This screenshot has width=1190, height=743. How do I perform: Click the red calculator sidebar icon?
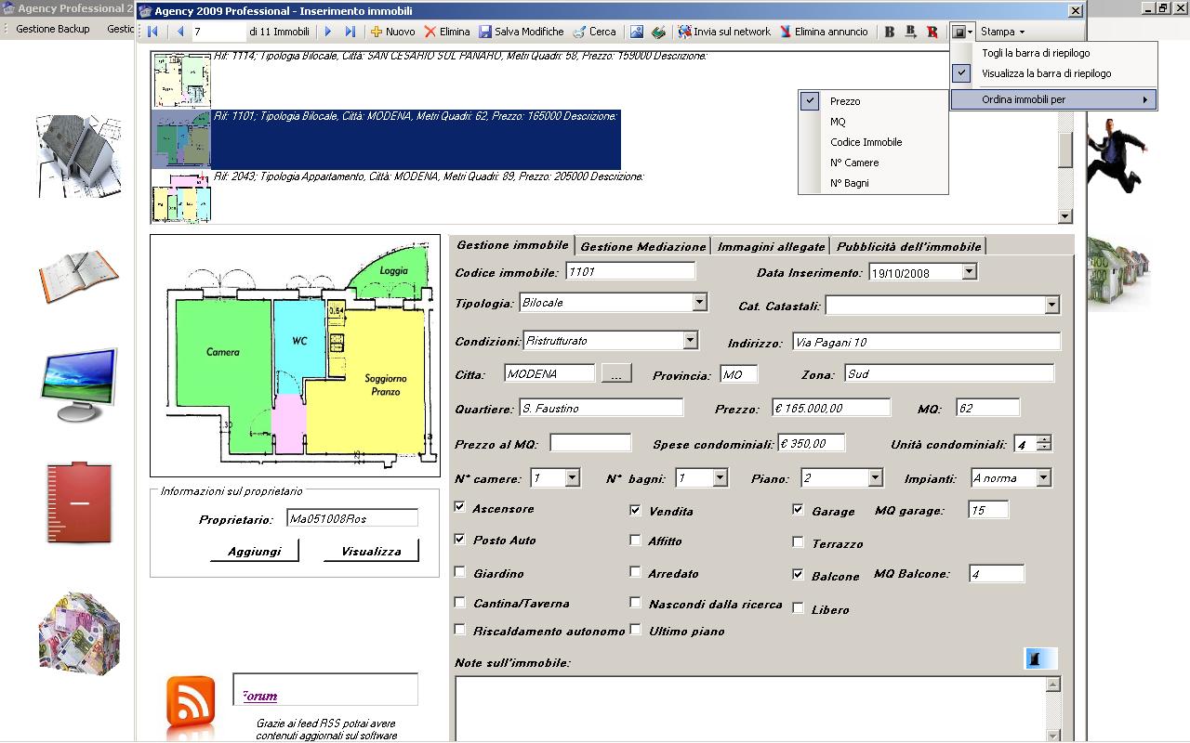coord(79,502)
